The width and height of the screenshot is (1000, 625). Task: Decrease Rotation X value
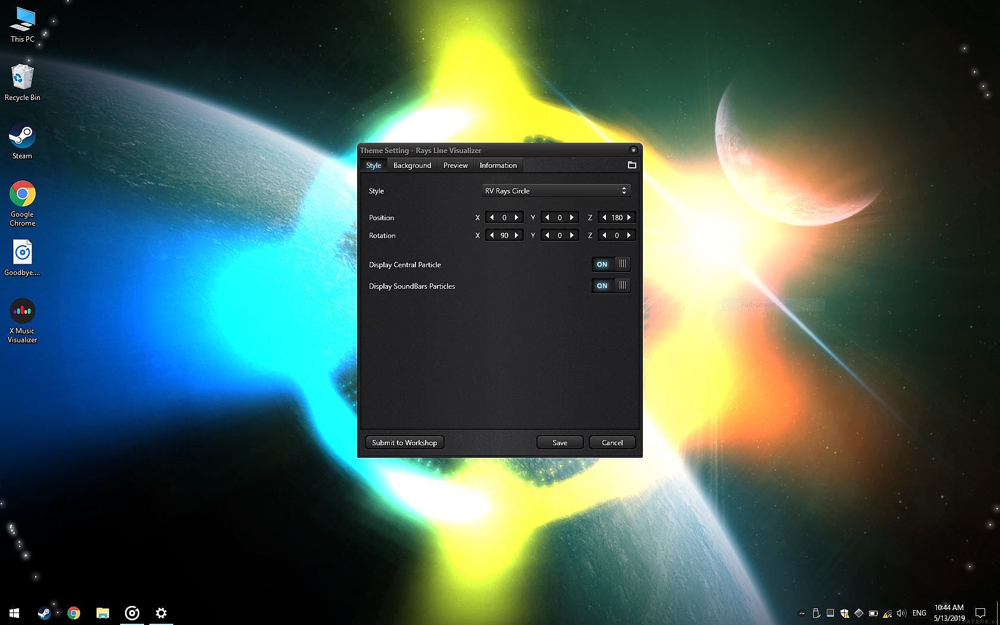click(492, 235)
